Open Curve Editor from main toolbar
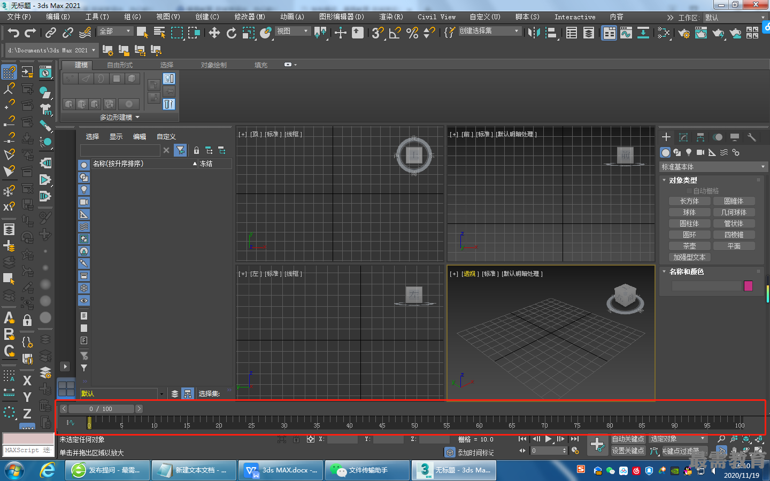Screen dimensions: 770x481 [626, 33]
